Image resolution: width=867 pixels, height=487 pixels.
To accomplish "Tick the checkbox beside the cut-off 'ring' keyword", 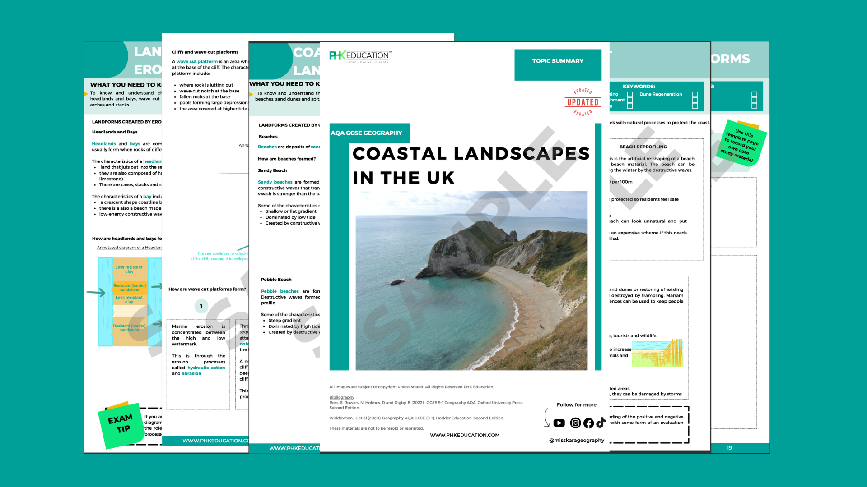I will [x=630, y=94].
